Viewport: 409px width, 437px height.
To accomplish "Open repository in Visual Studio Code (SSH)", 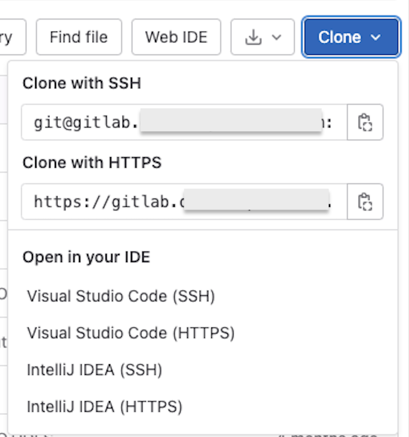I will (x=121, y=296).
